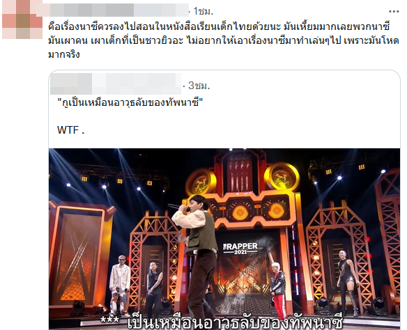Click the subtitle caption at the image bottom
Image resolution: width=407 pixels, height=330 pixels.
coord(222,322)
